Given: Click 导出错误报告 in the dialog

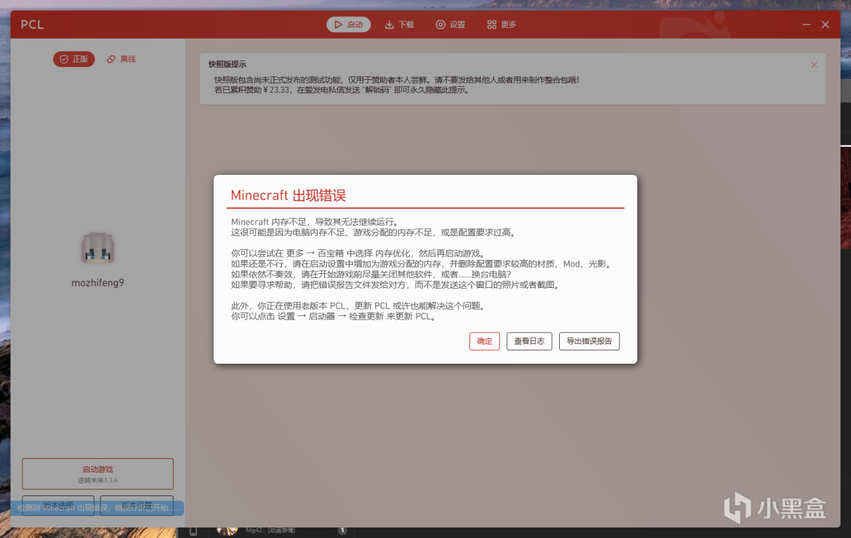Looking at the screenshot, I should pyautogui.click(x=590, y=341).
